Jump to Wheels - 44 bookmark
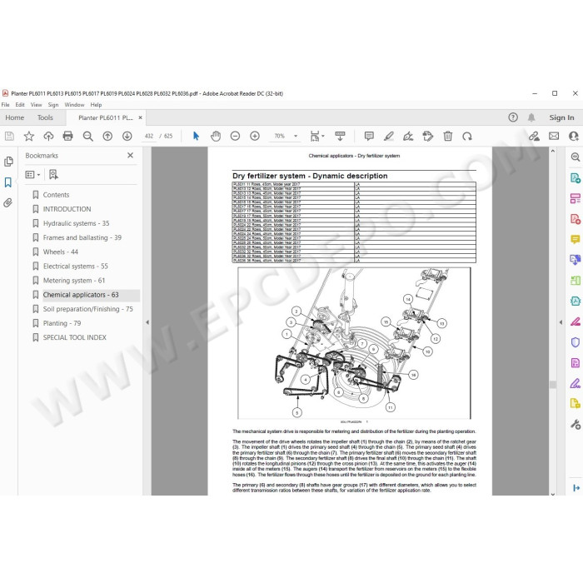Viewport: 583px width, 583px height. 61,252
